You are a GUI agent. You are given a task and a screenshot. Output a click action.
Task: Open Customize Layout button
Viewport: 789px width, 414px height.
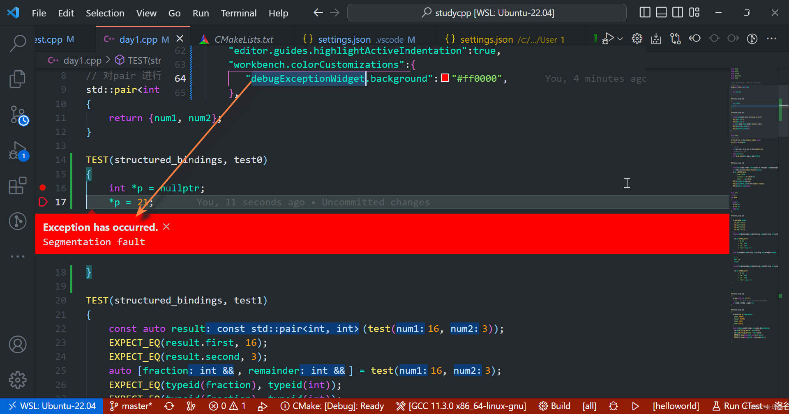pyautogui.click(x=694, y=12)
